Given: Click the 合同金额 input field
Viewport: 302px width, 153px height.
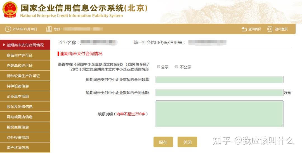Looking at the screenshot, I should click(220, 93).
